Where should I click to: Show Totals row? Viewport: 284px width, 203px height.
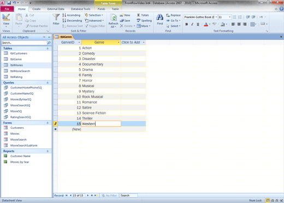143,15
